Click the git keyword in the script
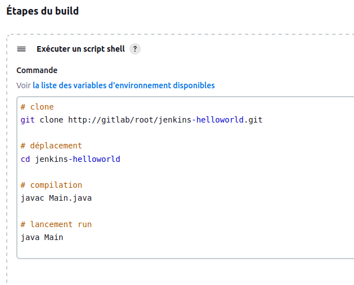 pyautogui.click(x=28, y=120)
